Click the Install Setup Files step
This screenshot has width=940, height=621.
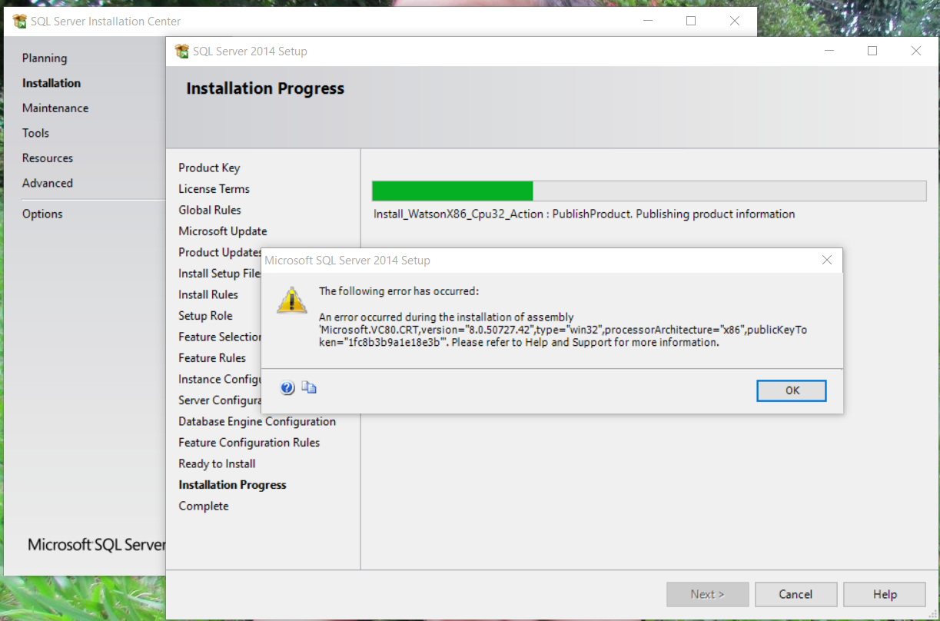coord(220,274)
